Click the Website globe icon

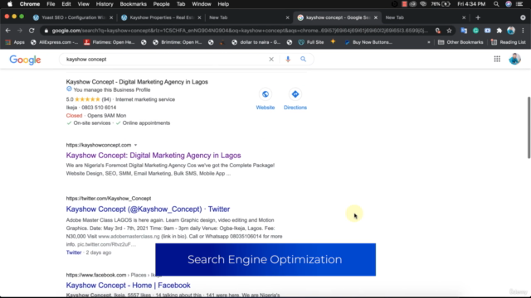pyautogui.click(x=265, y=94)
